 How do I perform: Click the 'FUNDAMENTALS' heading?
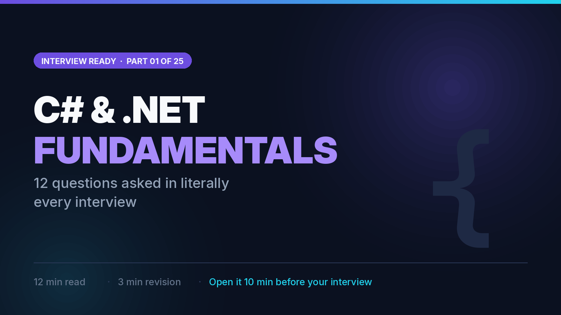click(x=185, y=150)
